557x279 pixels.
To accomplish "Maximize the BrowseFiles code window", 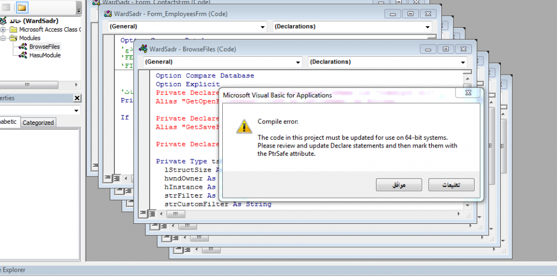I will pos(446,50).
